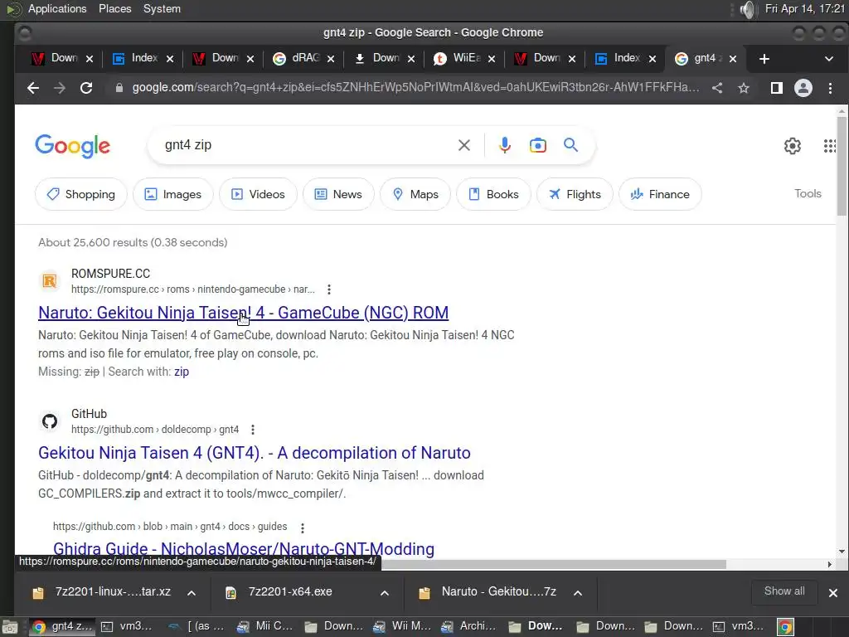Click the vertical page scrollbar
The height and width of the screenshot is (637, 849).
pyautogui.click(x=842, y=166)
